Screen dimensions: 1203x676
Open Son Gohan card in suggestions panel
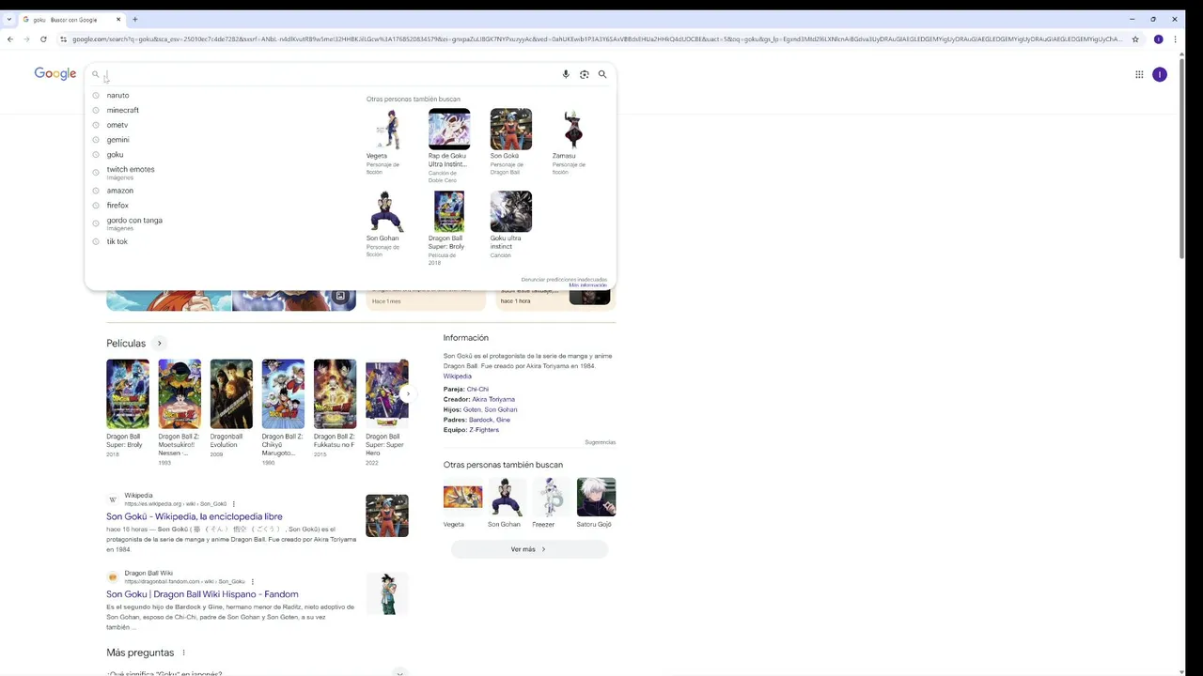(x=386, y=223)
